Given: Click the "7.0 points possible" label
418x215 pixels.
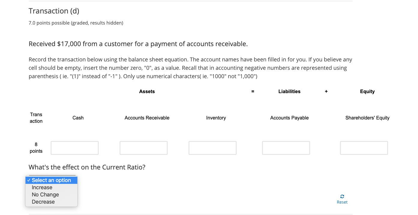Looking at the screenshot, I should (76, 23).
